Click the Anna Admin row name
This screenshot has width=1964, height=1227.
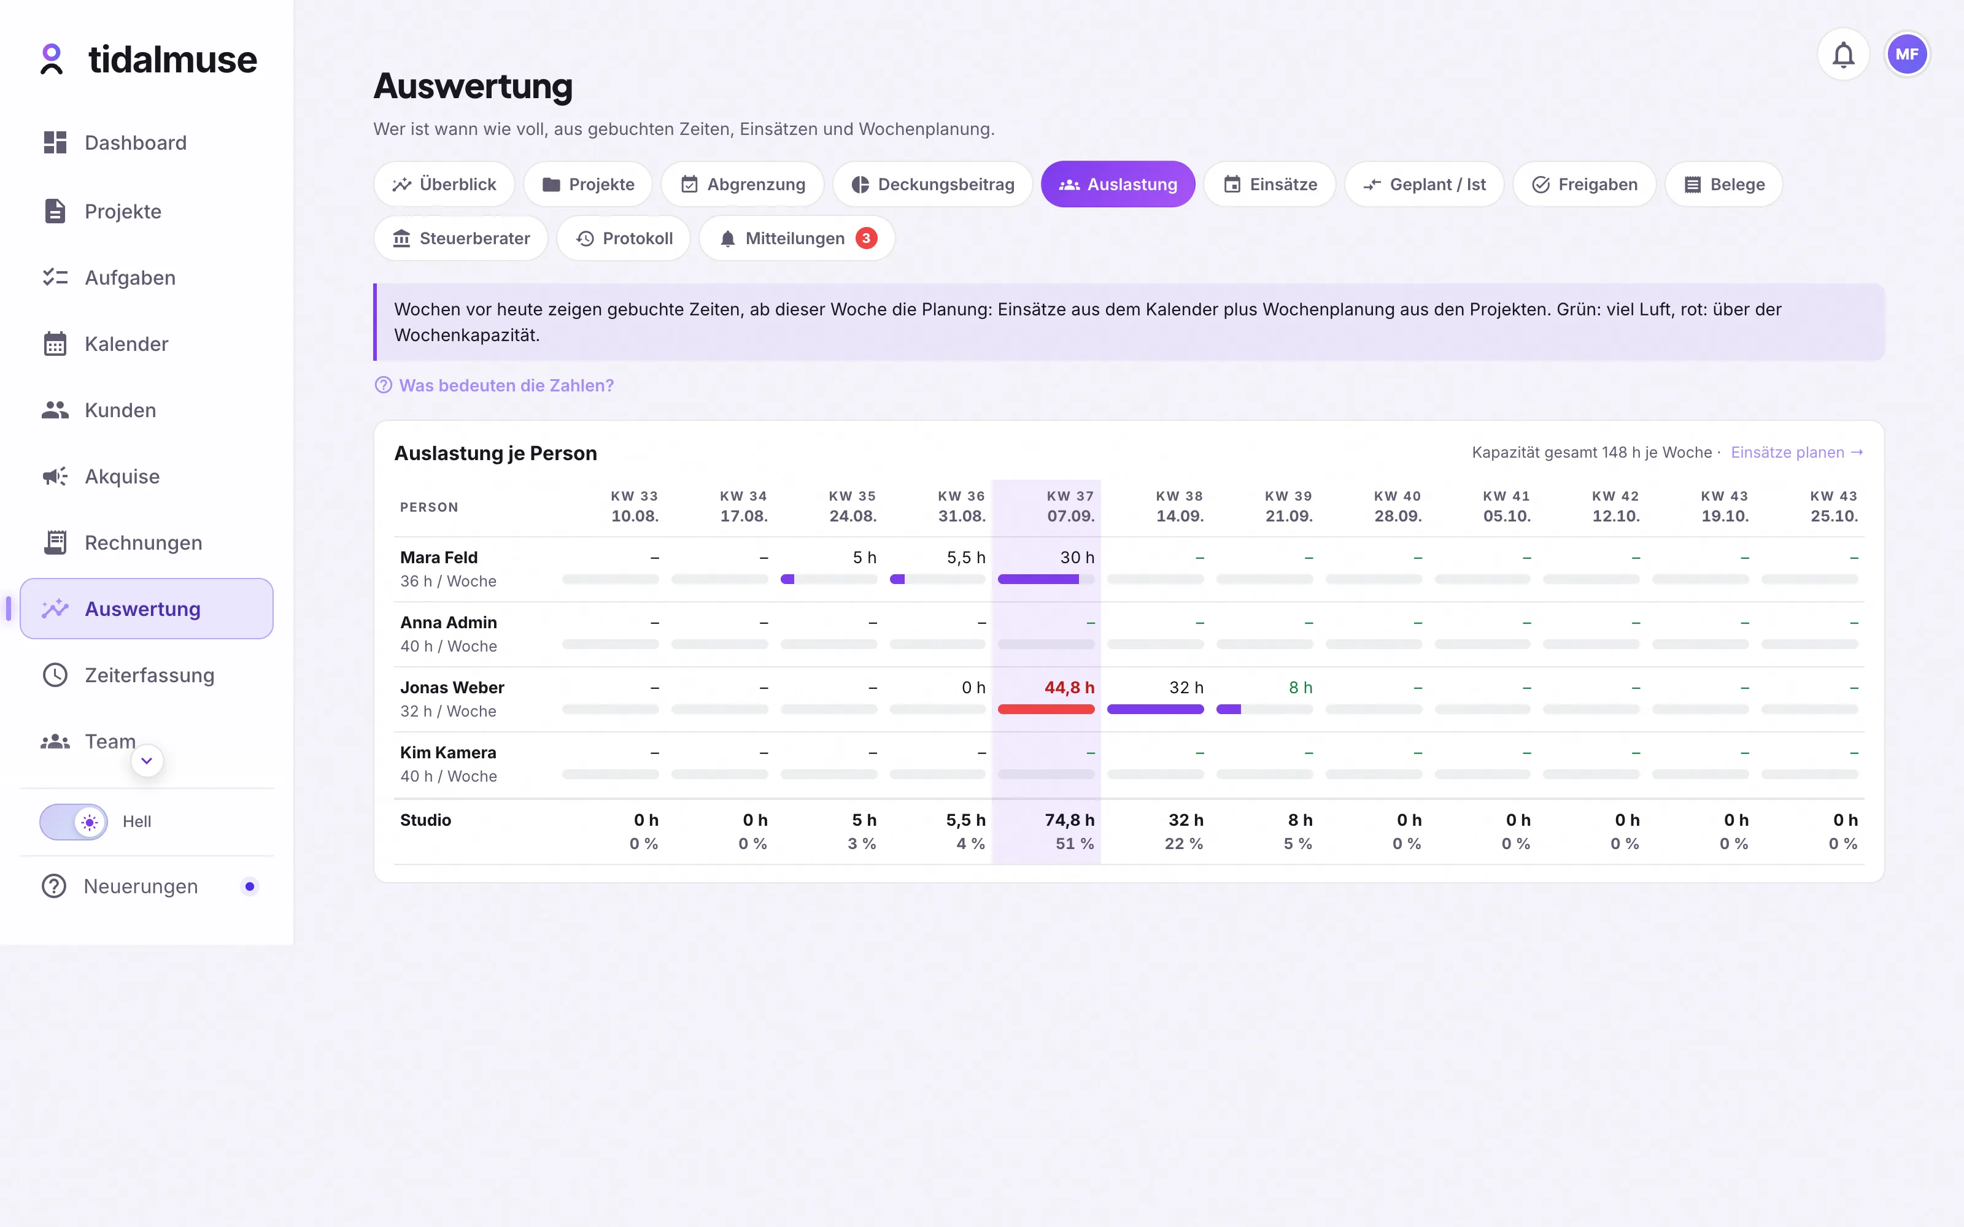coord(449,623)
